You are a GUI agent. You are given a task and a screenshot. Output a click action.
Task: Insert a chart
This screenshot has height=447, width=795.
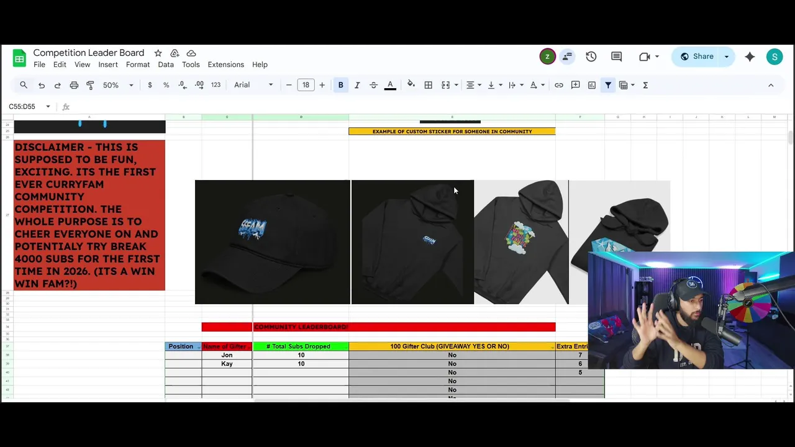pos(592,85)
